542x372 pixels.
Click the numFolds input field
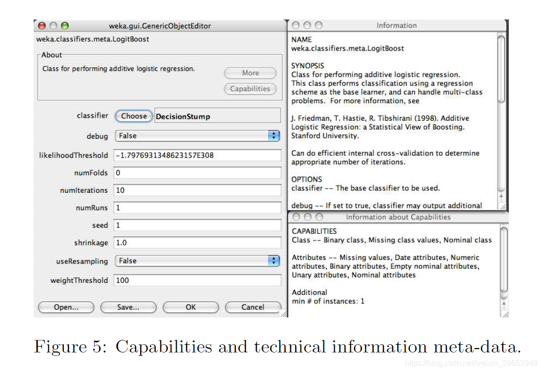198,172
